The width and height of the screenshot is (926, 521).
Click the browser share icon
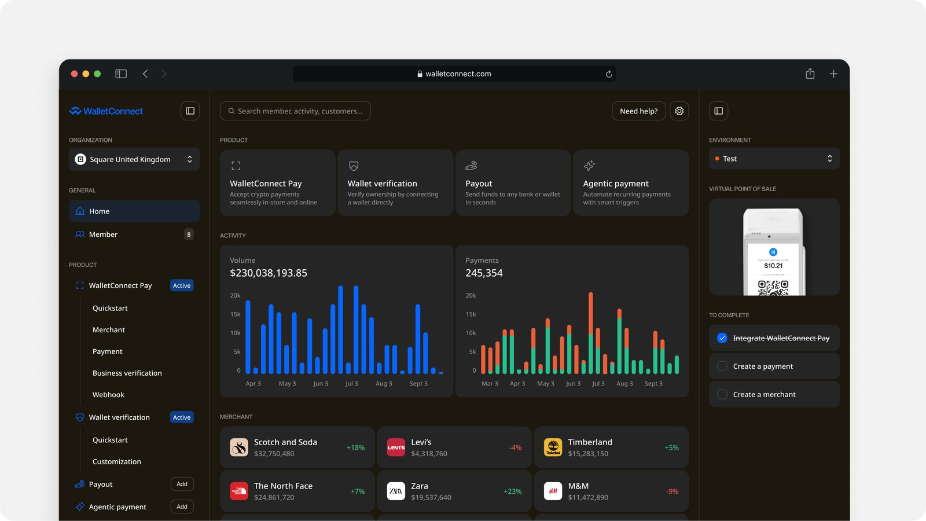click(x=810, y=74)
